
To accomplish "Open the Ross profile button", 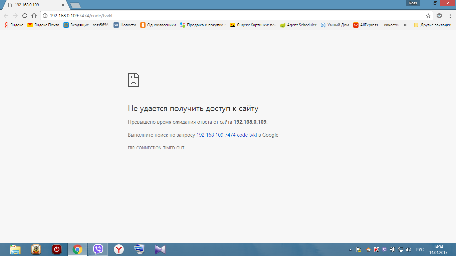I will tap(413, 3).
